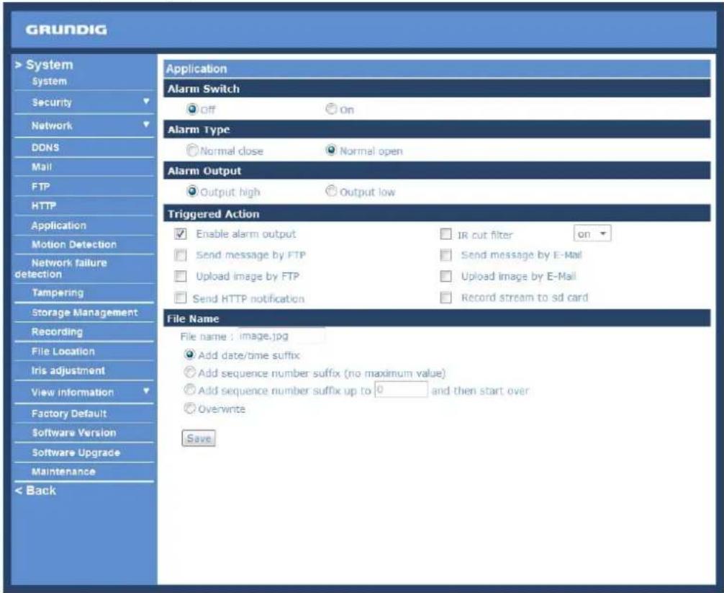This screenshot has width=724, height=593.
Task: Open HTTP settings page
Action: [44, 205]
